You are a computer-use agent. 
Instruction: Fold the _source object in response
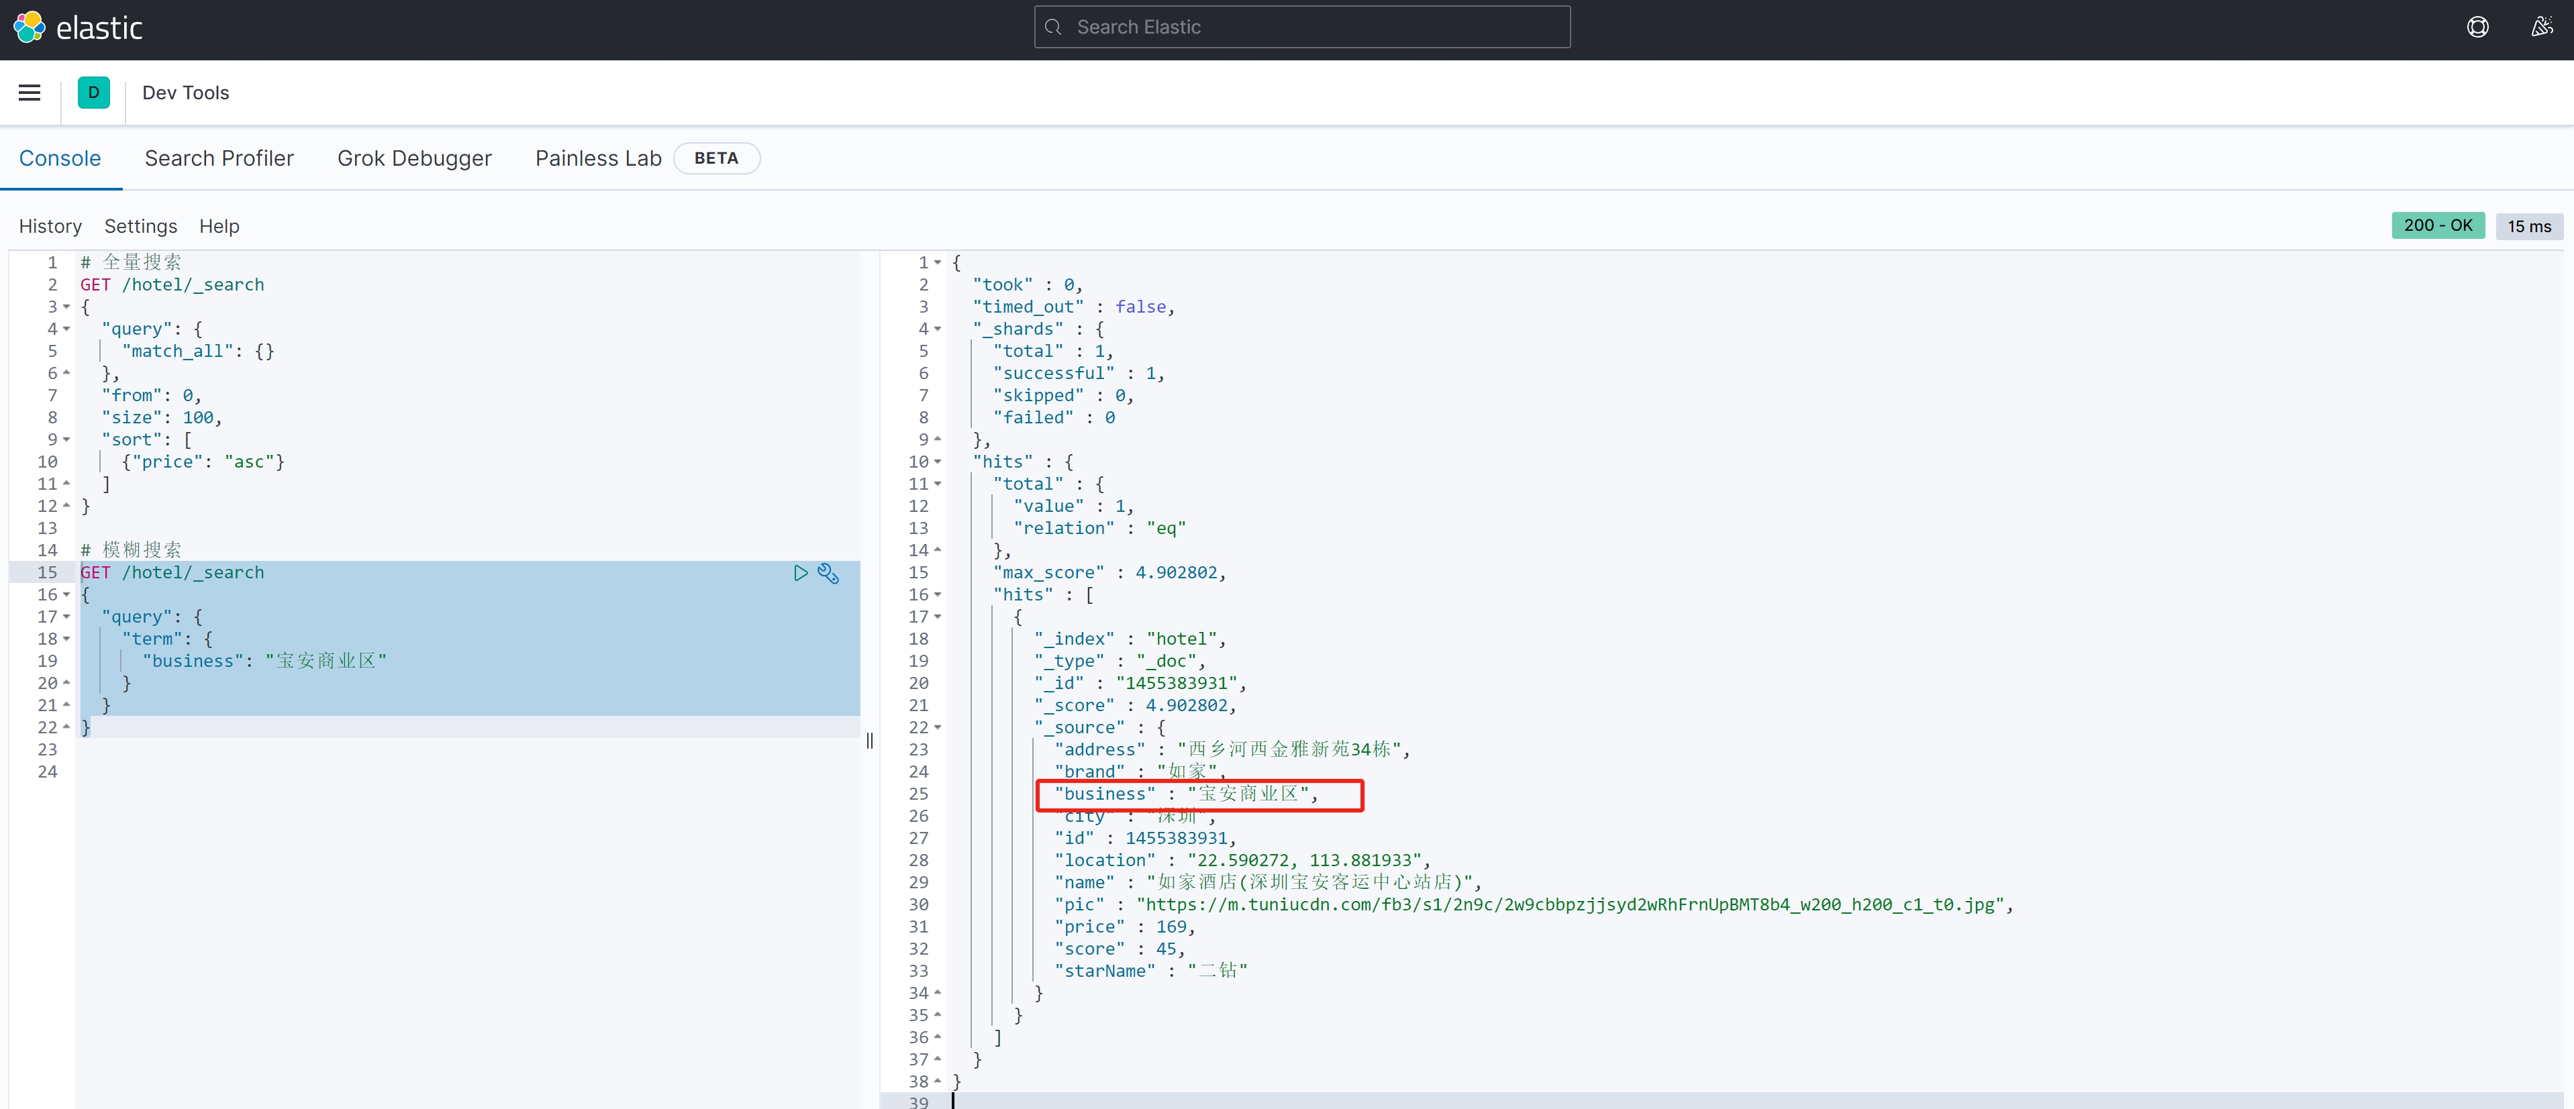coord(937,727)
